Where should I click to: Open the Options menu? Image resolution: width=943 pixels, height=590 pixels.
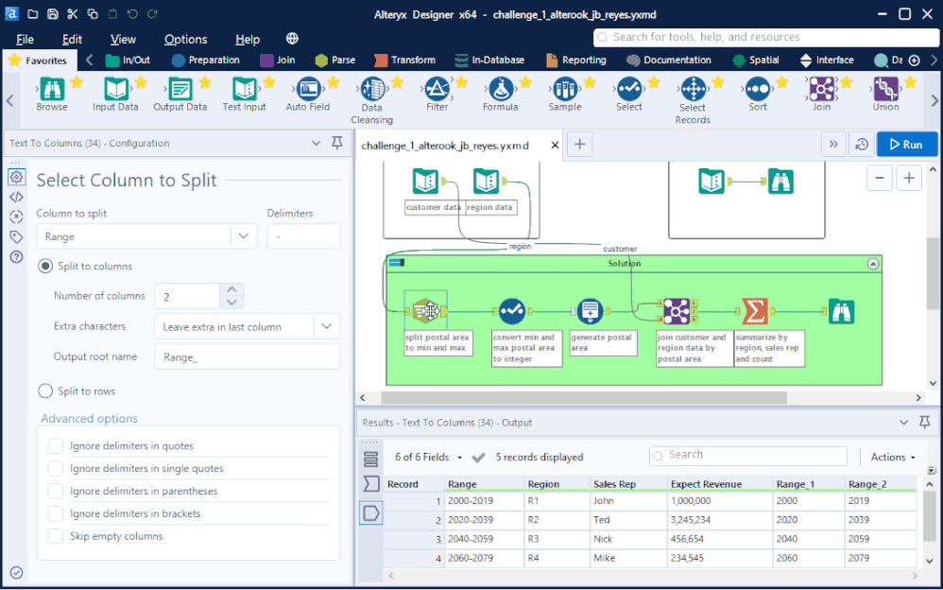(x=186, y=39)
